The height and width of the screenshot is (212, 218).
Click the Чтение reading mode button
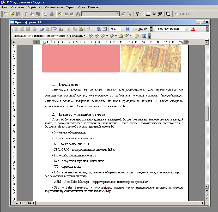(x=141, y=29)
